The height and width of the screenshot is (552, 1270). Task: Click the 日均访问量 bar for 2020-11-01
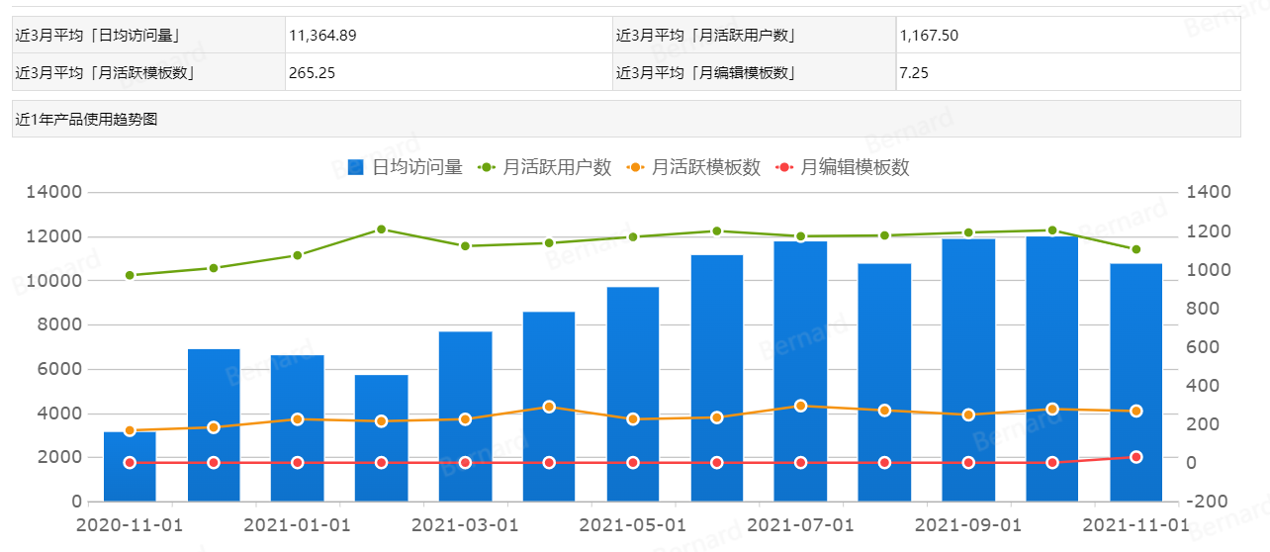130,466
